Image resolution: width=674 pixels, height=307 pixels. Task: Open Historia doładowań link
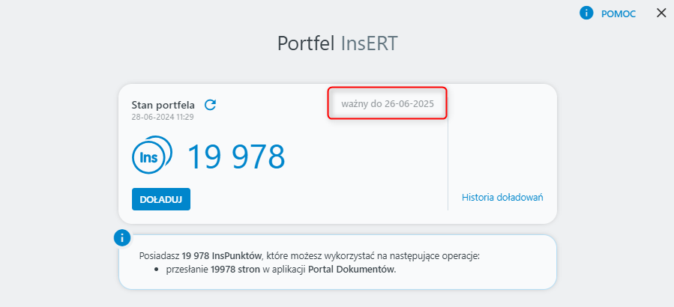(x=502, y=198)
